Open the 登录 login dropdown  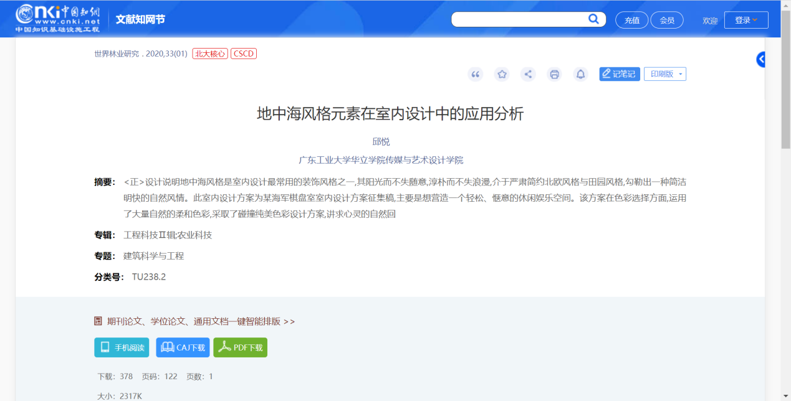pos(745,20)
